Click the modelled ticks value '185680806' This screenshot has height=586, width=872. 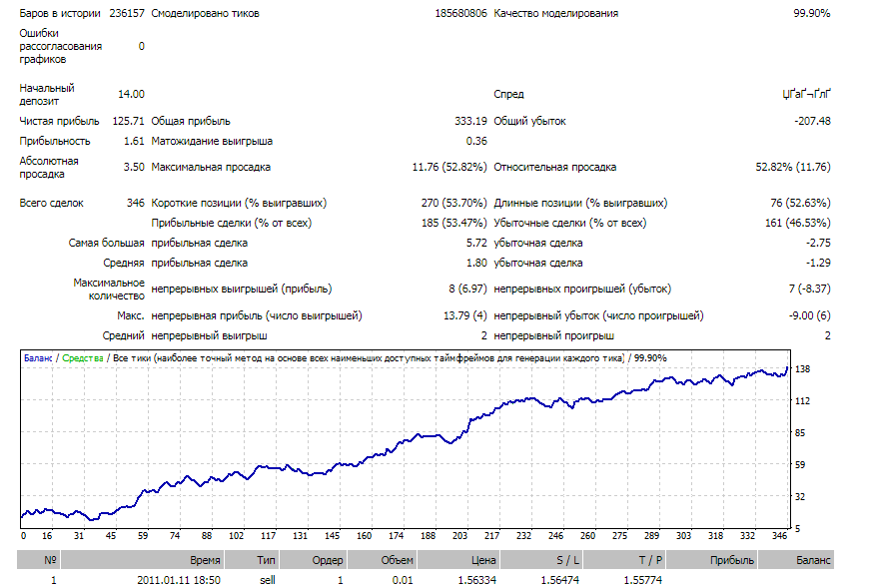[x=461, y=13]
